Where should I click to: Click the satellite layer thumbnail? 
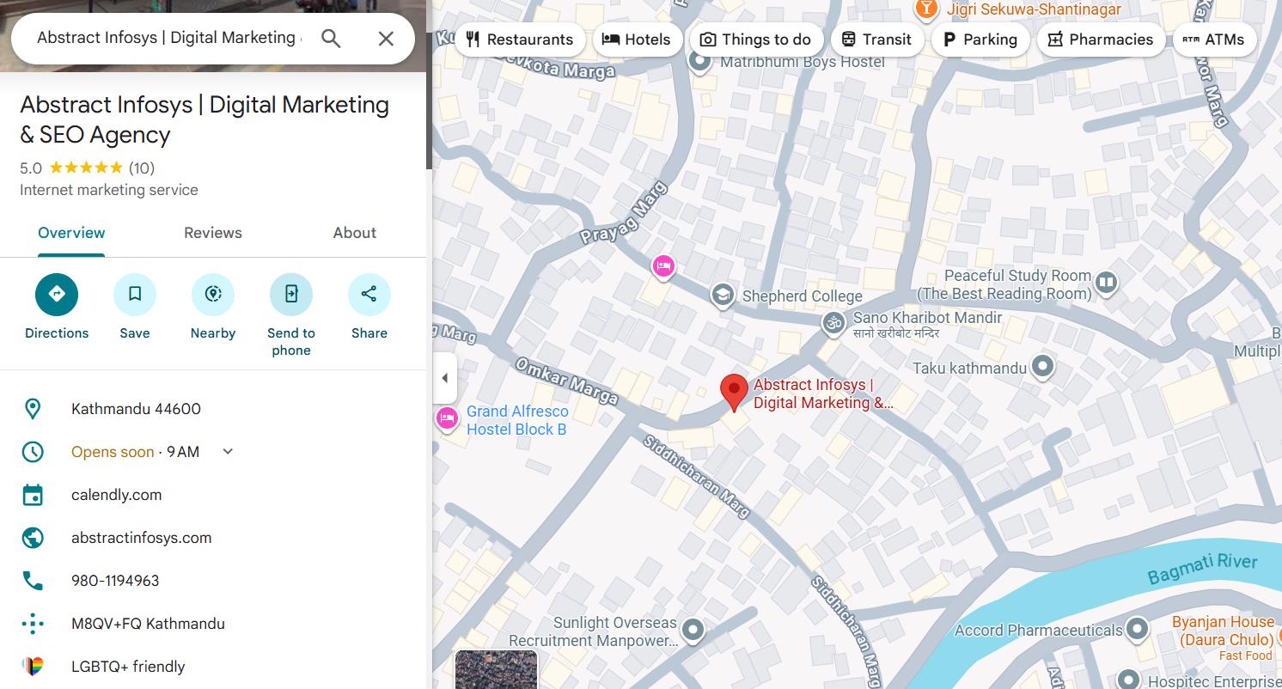tap(496, 670)
